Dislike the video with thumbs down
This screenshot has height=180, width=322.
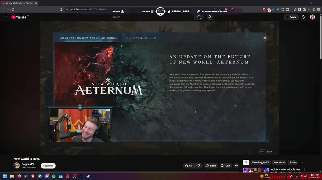point(198,165)
